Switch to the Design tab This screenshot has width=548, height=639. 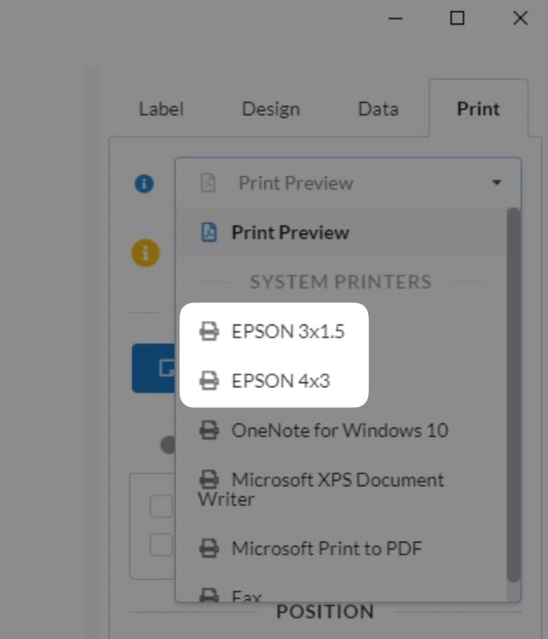click(271, 109)
